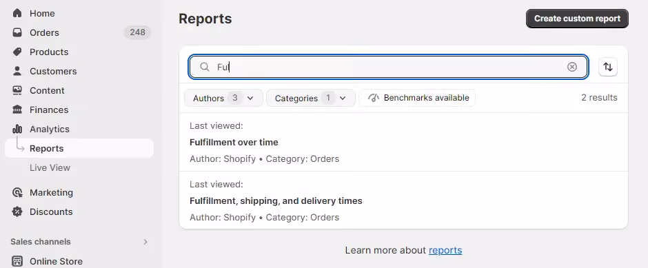Viewport: 648px width, 268px height.
Task: Open the Categories filter dropdown
Action: coord(311,99)
